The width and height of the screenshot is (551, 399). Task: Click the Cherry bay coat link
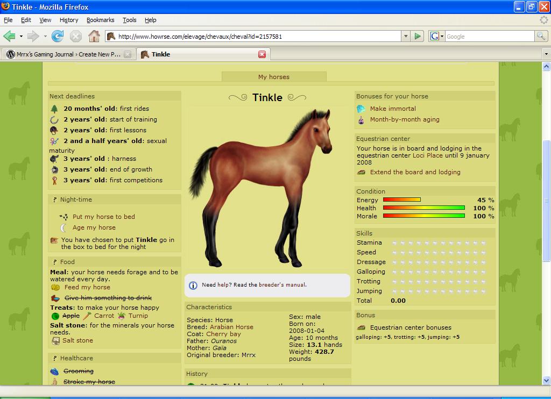tap(223, 334)
